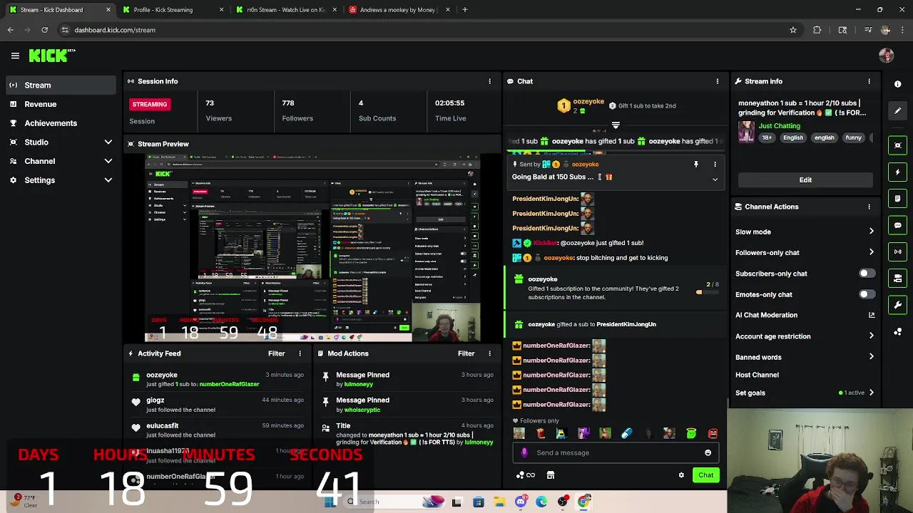Open Channel Actions three-dot menu
This screenshot has height=513, width=913.
click(869, 207)
